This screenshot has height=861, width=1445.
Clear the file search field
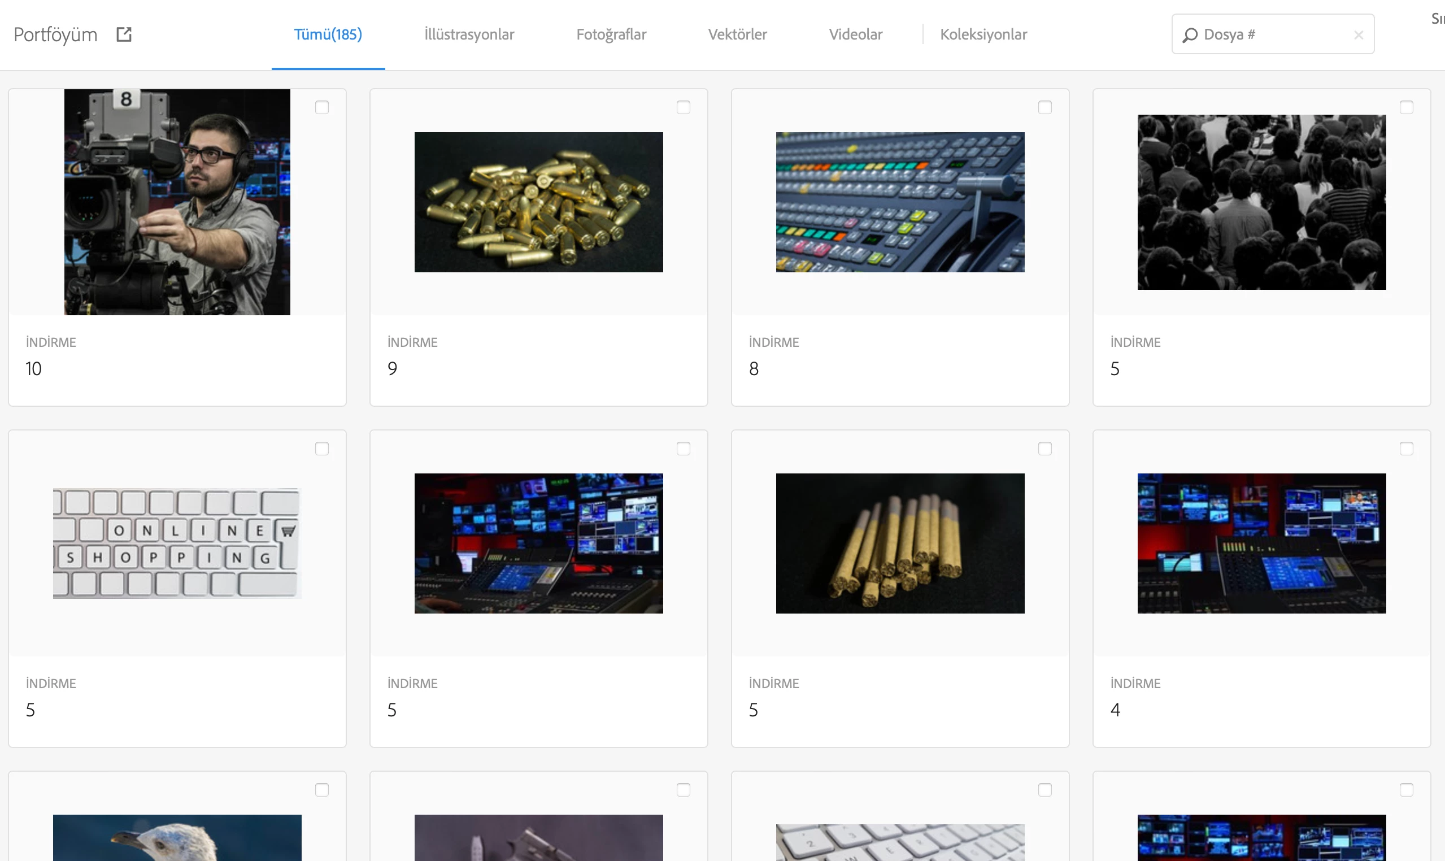coord(1358,35)
